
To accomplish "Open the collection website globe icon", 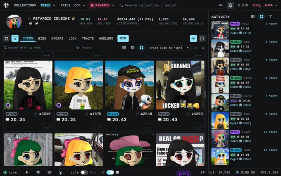I will pos(31,23).
